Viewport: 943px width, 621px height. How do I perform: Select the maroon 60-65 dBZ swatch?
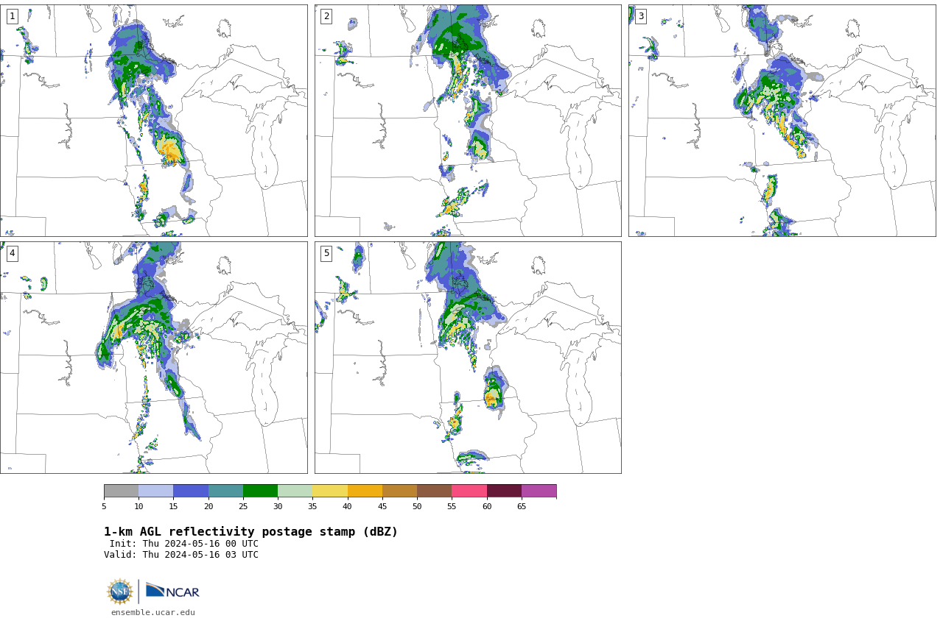click(x=504, y=491)
